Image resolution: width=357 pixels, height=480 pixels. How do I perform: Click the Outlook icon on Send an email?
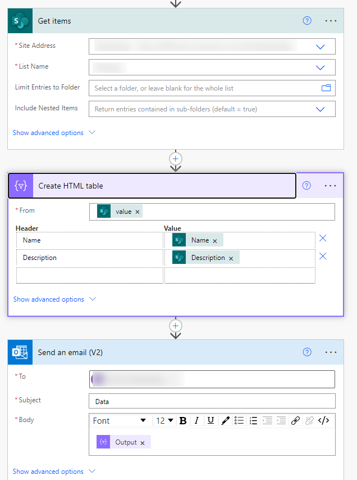(20, 352)
